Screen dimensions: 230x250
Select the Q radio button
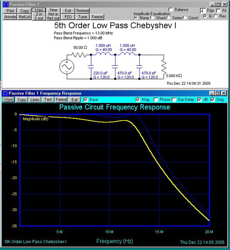[x=205, y=16]
